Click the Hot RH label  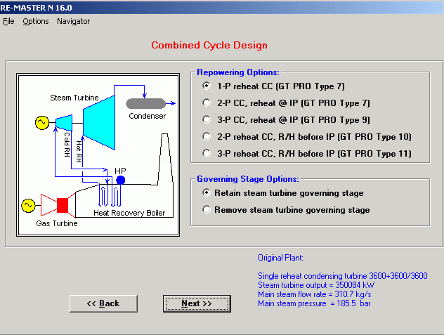(79, 152)
